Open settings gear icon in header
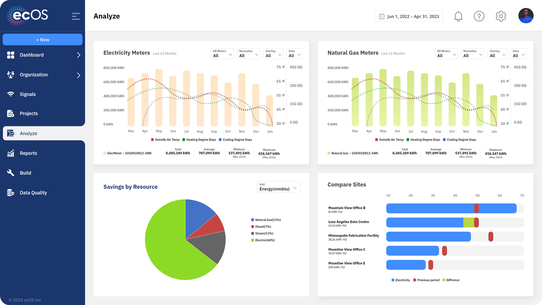Image resolution: width=542 pixels, height=305 pixels. point(500,16)
